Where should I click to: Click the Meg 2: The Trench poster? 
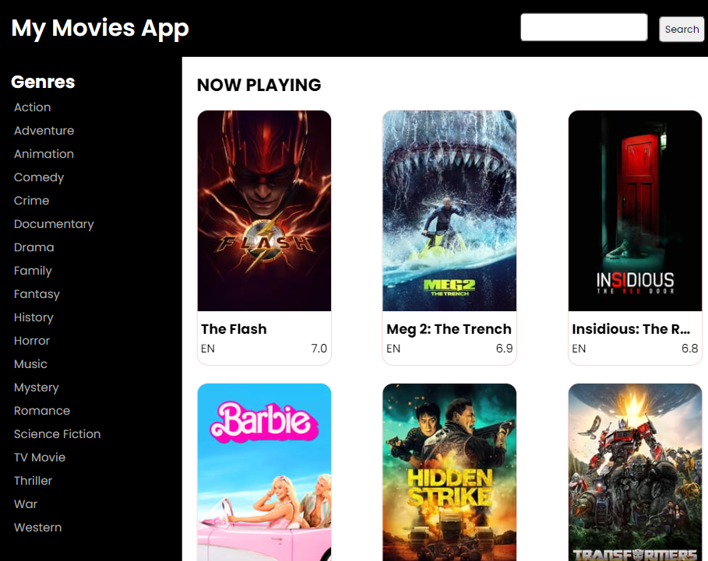point(449,211)
